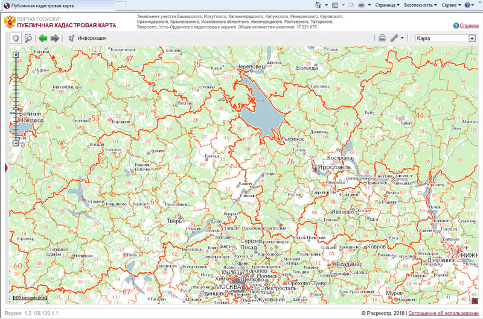Select the Публичная кадастровая карта browser tab
This screenshot has height=319, width=483.
click(59, 5)
